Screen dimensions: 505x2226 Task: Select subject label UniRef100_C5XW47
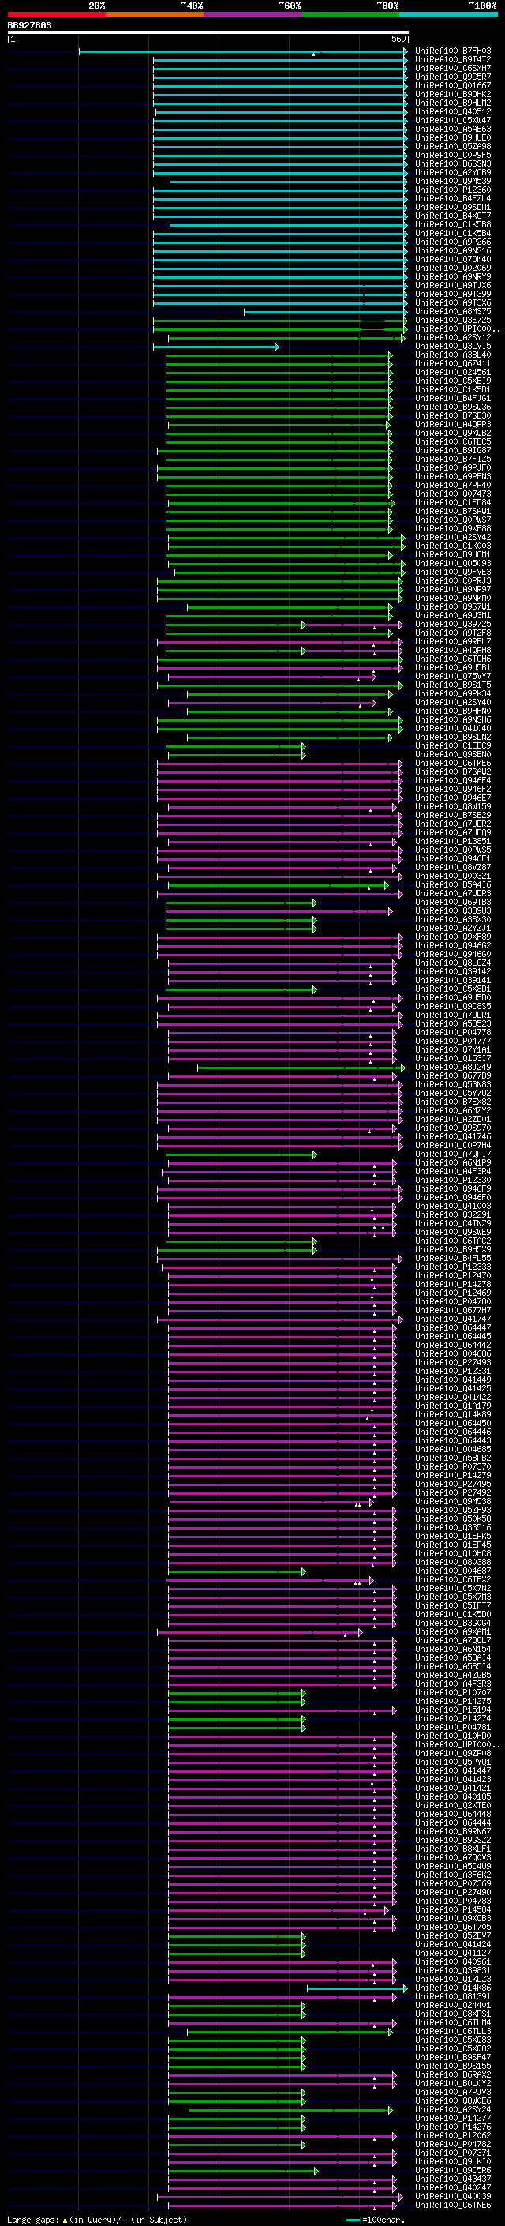click(x=453, y=120)
